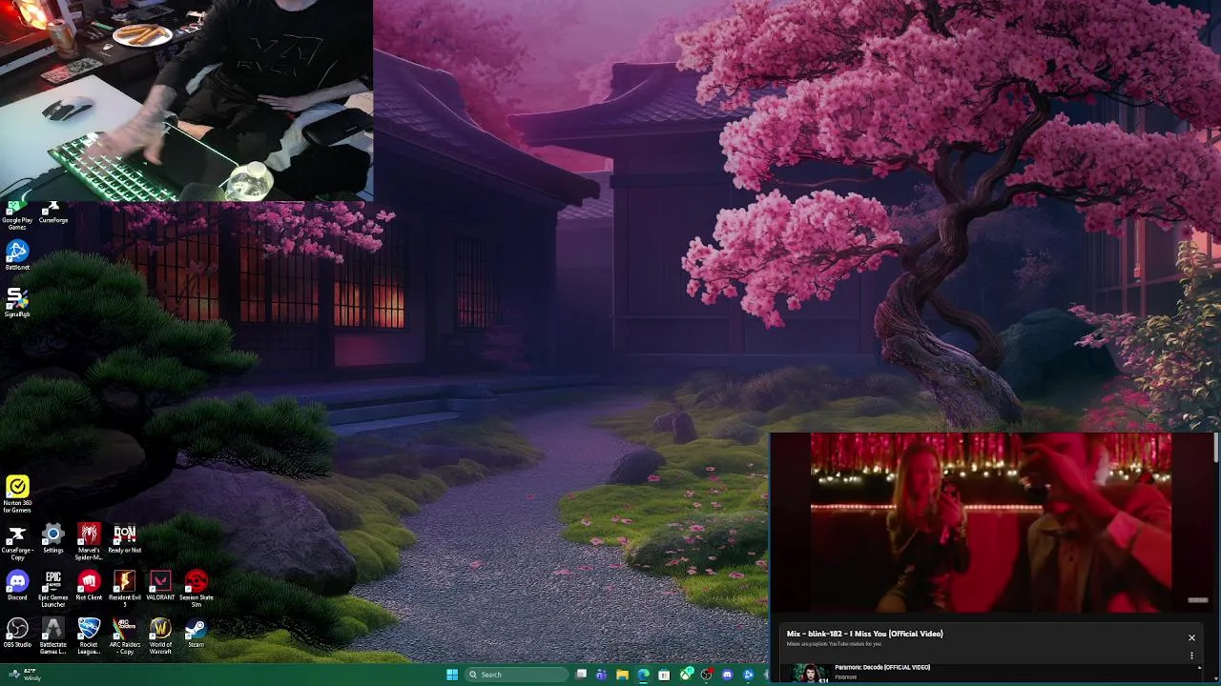Open Epic Games Launcher desktop shortcut

53,589
